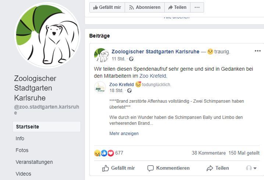Select Fotos in the sidebar
This screenshot has width=264, height=180.
pos(22,150)
